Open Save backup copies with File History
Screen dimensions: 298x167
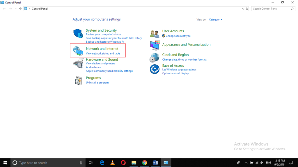(x=114, y=38)
